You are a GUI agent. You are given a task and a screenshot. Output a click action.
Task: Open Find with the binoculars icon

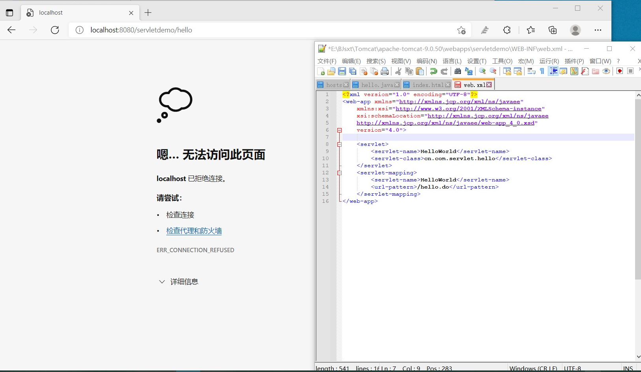pos(458,71)
